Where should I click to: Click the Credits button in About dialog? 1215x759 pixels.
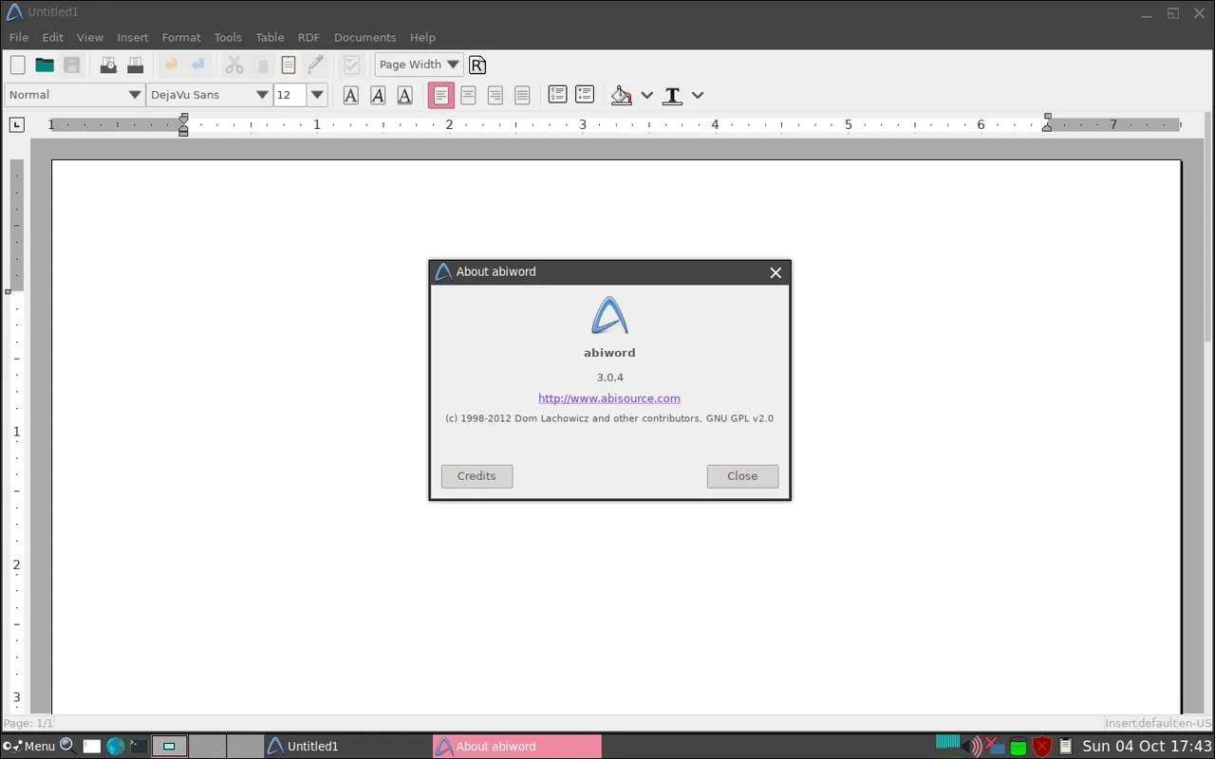point(477,476)
